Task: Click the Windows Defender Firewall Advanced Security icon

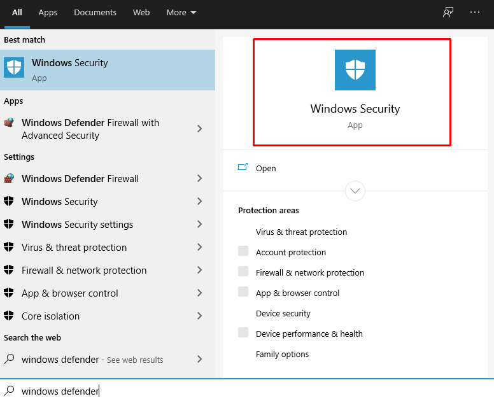Action: pyautogui.click(x=9, y=123)
